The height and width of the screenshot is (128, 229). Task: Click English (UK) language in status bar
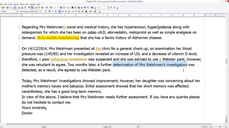pyautogui.click(x=107, y=127)
